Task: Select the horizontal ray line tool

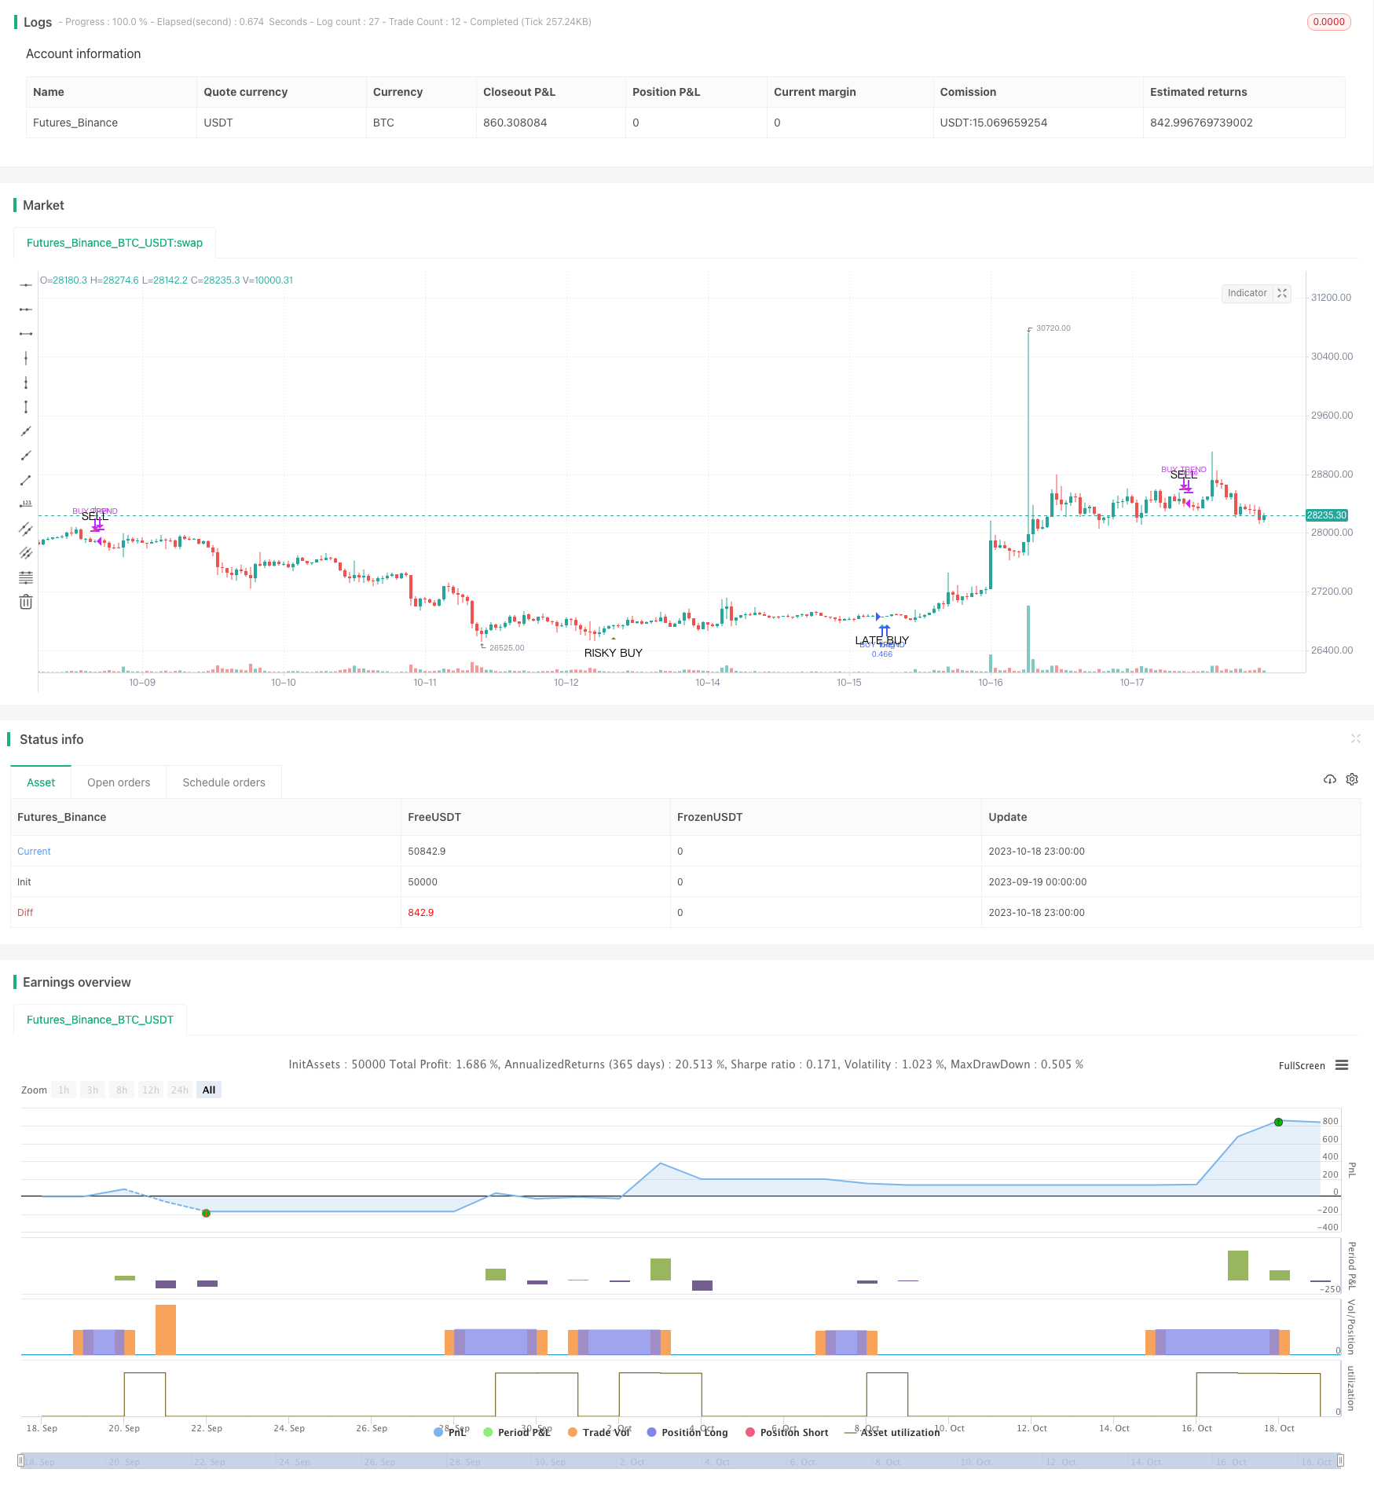Action: pyautogui.click(x=26, y=310)
